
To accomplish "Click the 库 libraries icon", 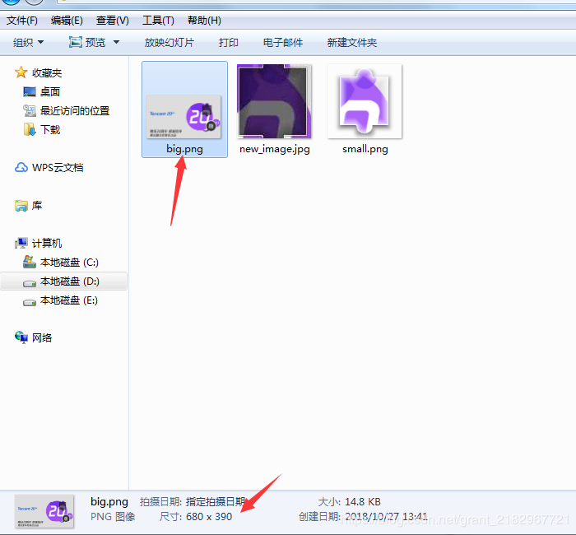I will tap(21, 206).
